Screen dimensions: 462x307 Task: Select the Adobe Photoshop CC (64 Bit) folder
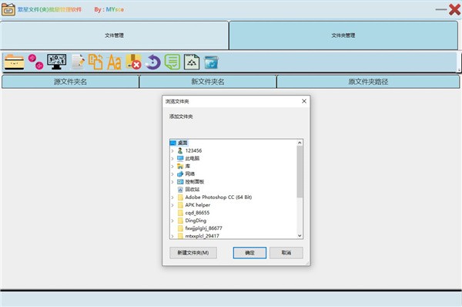tap(219, 197)
